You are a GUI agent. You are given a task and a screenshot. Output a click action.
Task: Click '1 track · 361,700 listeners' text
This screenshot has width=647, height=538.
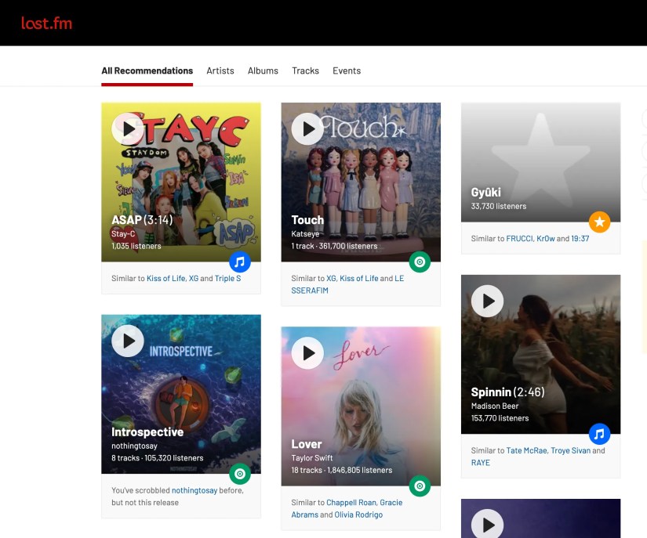pyautogui.click(x=334, y=246)
